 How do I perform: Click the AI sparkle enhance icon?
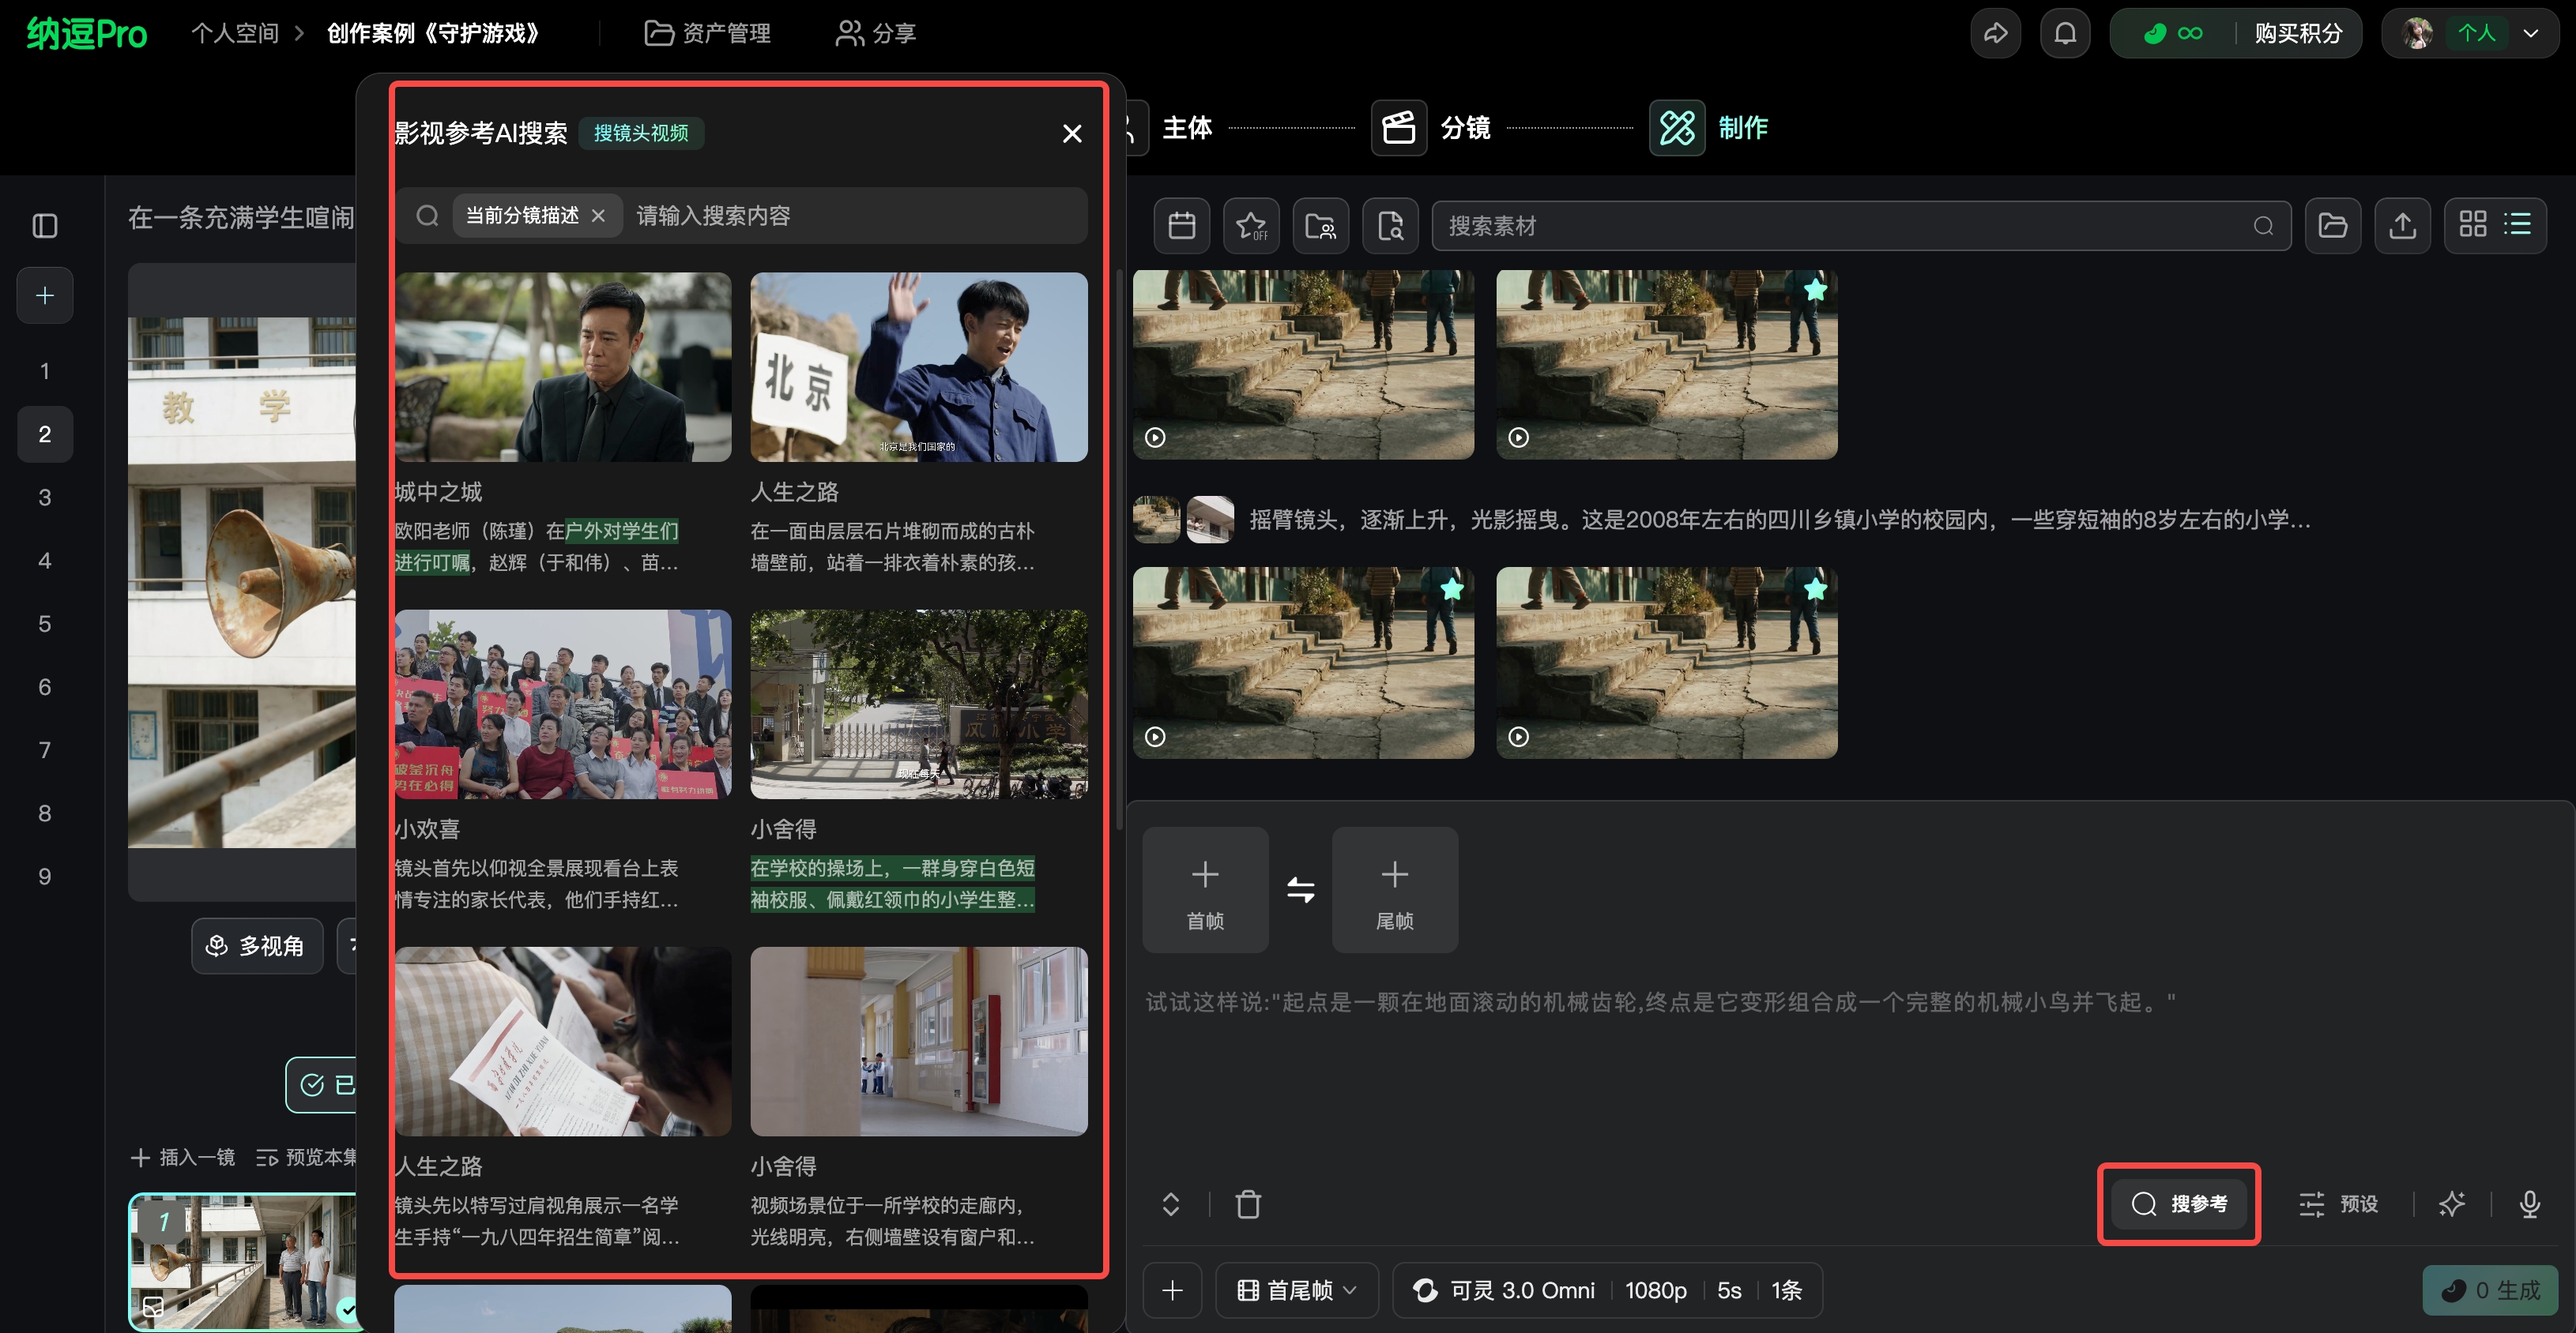(2451, 1204)
